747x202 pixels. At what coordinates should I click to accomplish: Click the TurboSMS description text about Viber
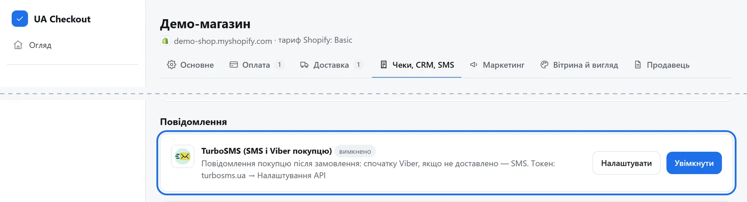click(378, 169)
